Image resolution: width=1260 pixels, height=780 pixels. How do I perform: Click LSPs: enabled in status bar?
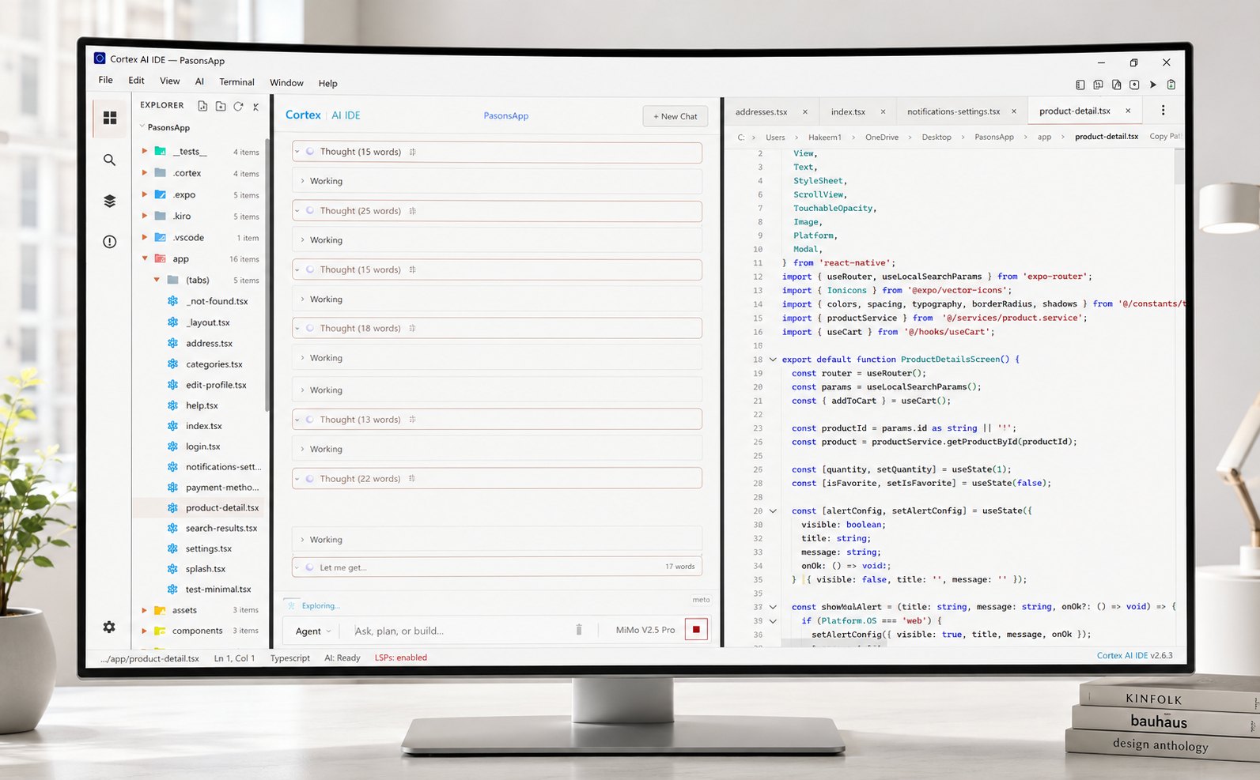click(x=401, y=658)
